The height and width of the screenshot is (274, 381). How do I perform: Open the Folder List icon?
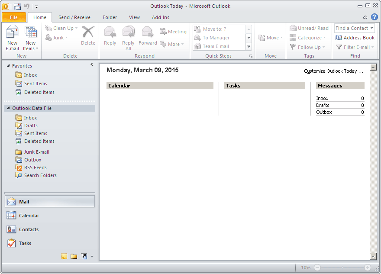[74, 256]
